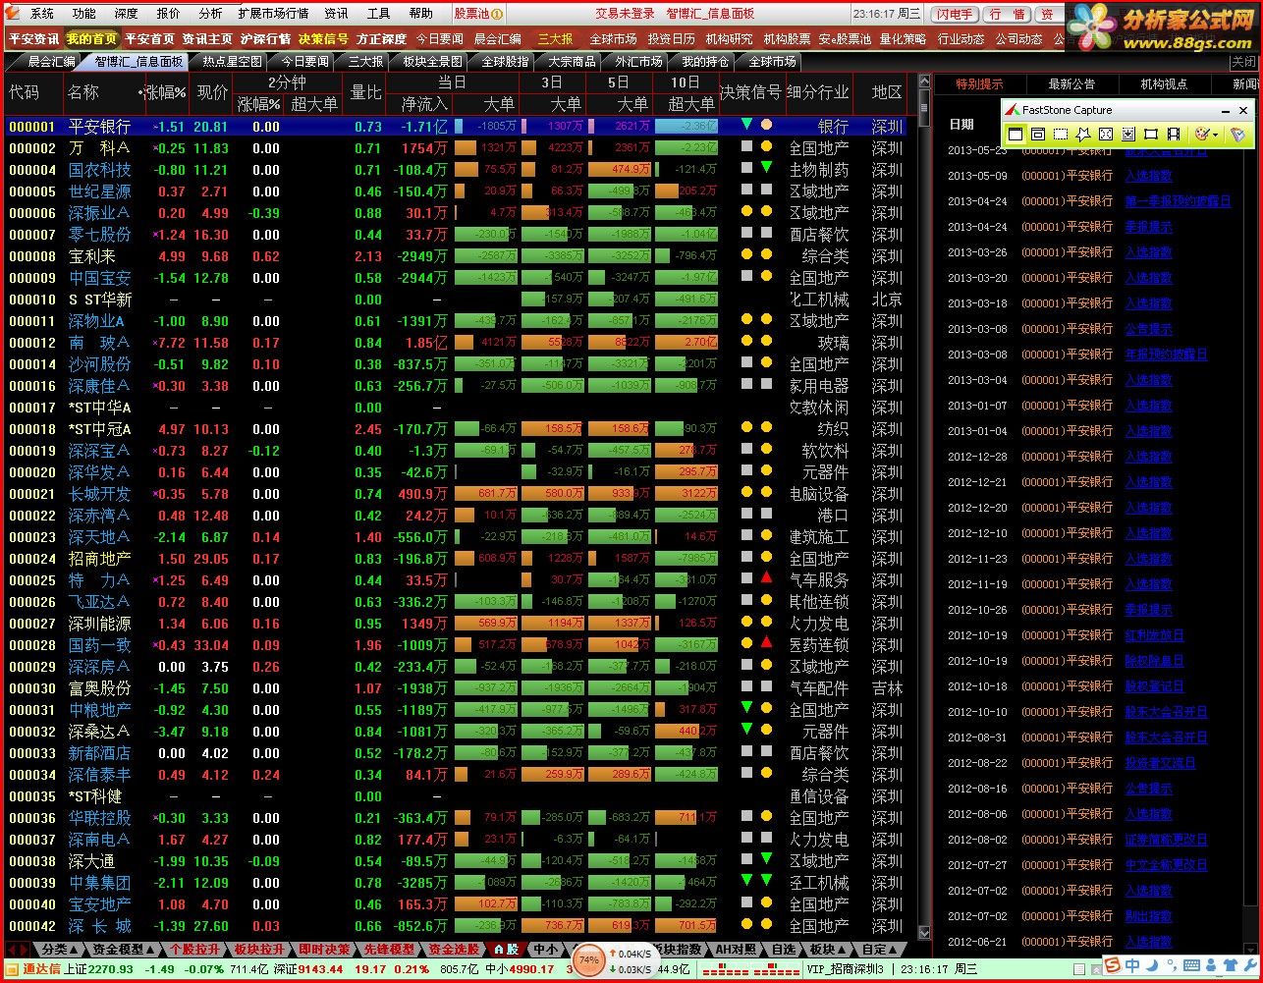The height and width of the screenshot is (983, 1263).
Task: Click scrollbar down arrow of stock list
Action: click(x=924, y=932)
